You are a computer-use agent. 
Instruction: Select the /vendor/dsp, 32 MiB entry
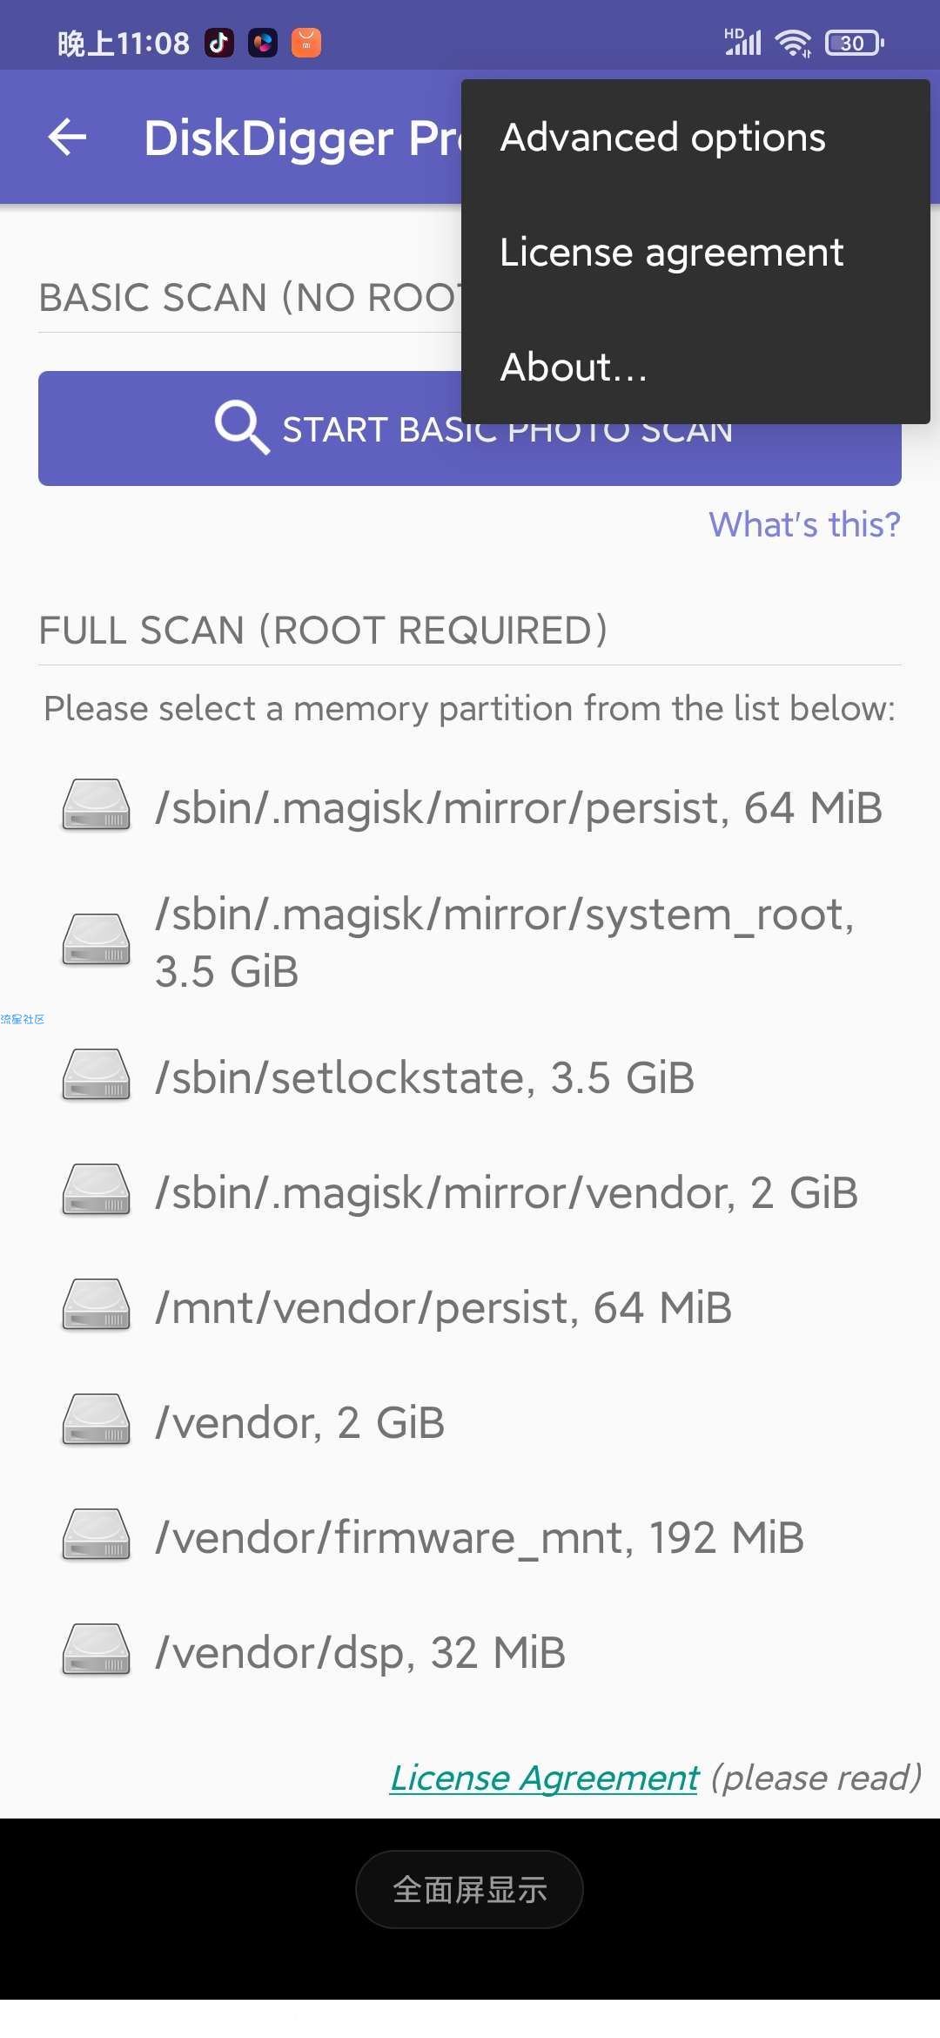pos(470,1652)
